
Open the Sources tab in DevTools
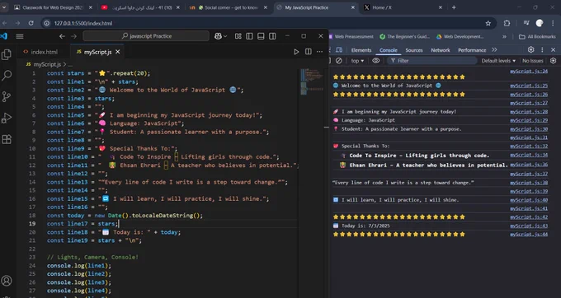414,50
